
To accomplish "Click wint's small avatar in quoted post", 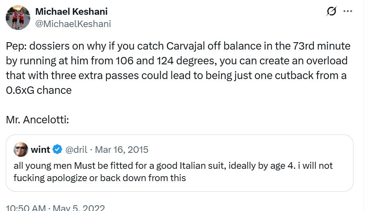I will tap(20, 150).
